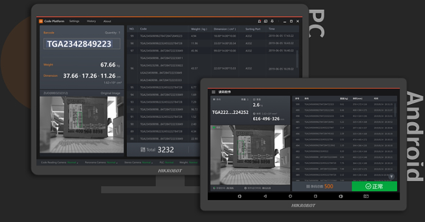Screen dimensions: 425x222
Task: Click the TGA222...224252 barcode on Android
Action: pos(230,113)
